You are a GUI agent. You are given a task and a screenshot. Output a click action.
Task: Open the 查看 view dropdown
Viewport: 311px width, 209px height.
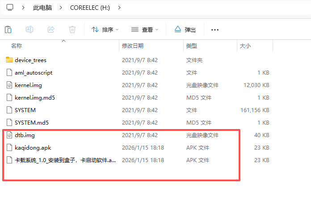(x=145, y=30)
